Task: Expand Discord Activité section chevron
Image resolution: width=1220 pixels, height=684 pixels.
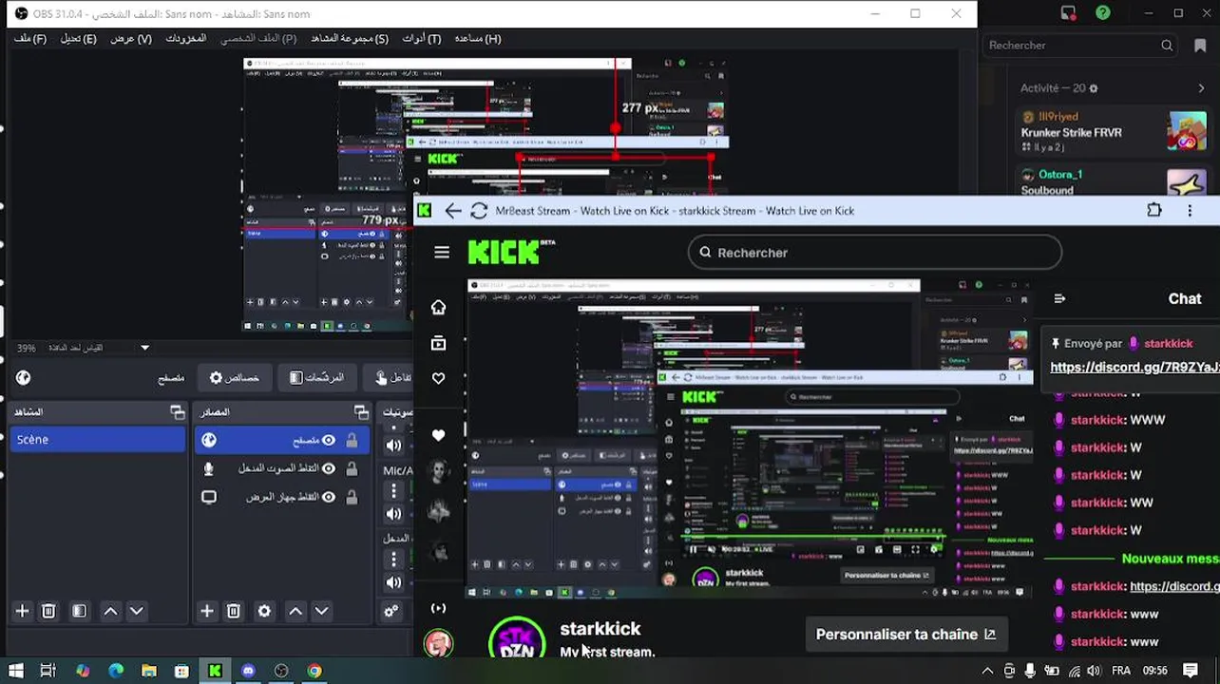Action: pyautogui.click(x=1201, y=88)
